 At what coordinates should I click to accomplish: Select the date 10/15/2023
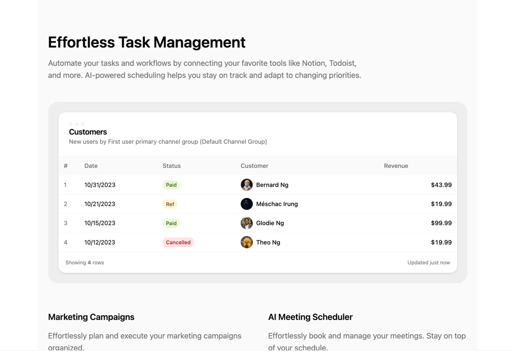pos(100,223)
